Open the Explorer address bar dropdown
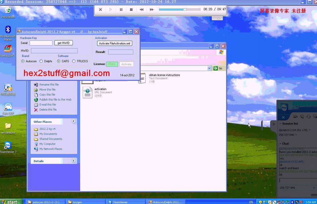 [209, 68]
